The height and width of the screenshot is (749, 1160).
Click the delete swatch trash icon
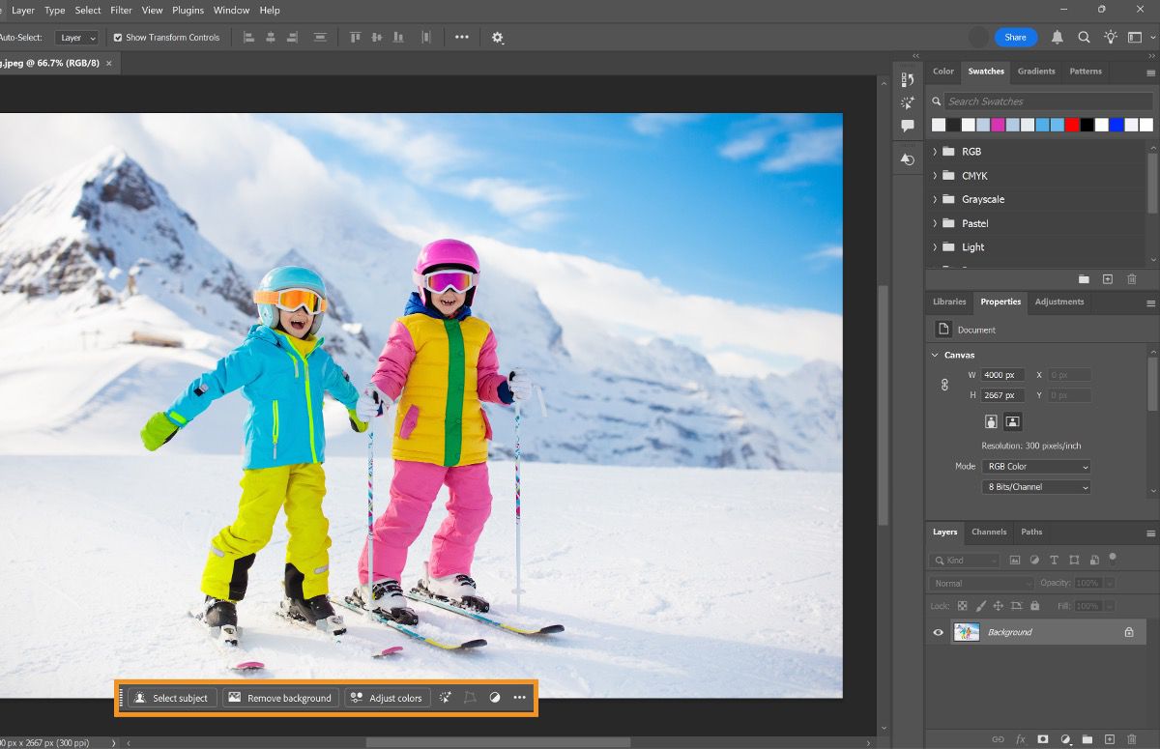[1131, 278]
